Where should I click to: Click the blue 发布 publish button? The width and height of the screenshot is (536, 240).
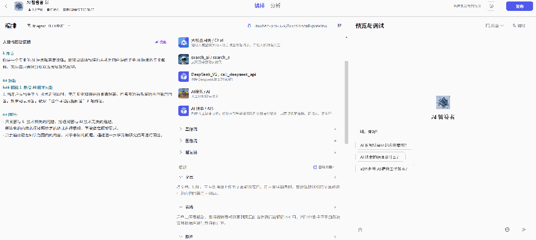click(x=520, y=6)
